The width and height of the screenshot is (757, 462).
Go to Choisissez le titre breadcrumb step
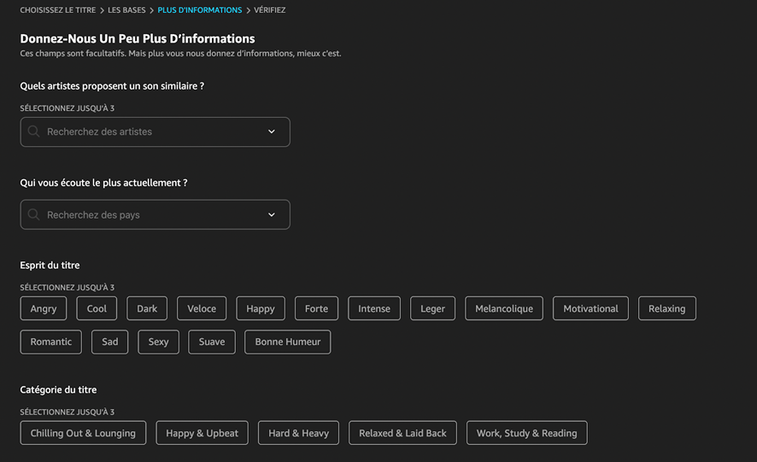tap(58, 10)
